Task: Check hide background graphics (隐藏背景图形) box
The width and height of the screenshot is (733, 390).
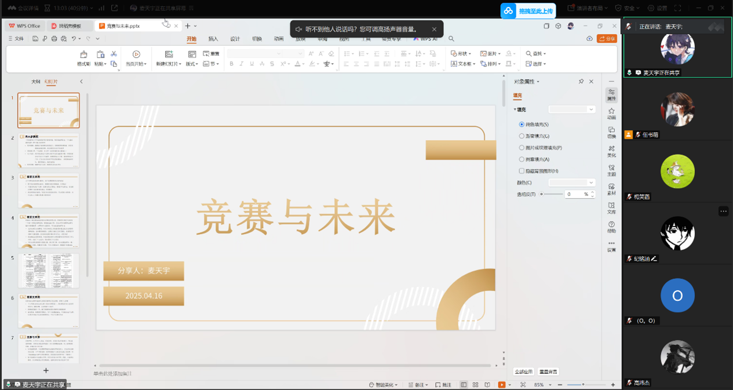Action: [522, 171]
